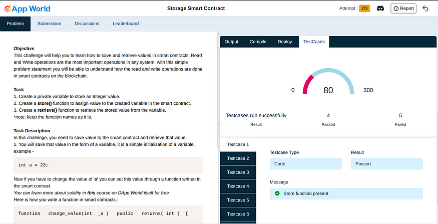Select Testcase 4
438x224 pixels.
pyautogui.click(x=238, y=186)
